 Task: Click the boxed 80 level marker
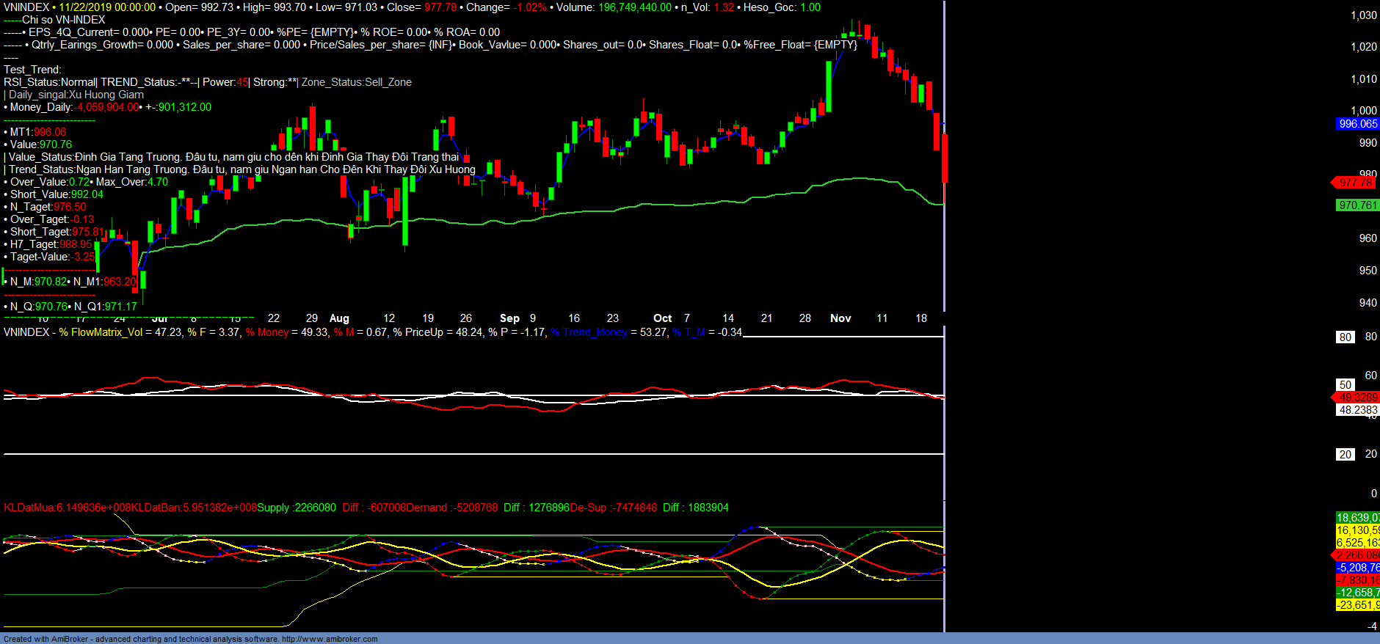[1345, 337]
